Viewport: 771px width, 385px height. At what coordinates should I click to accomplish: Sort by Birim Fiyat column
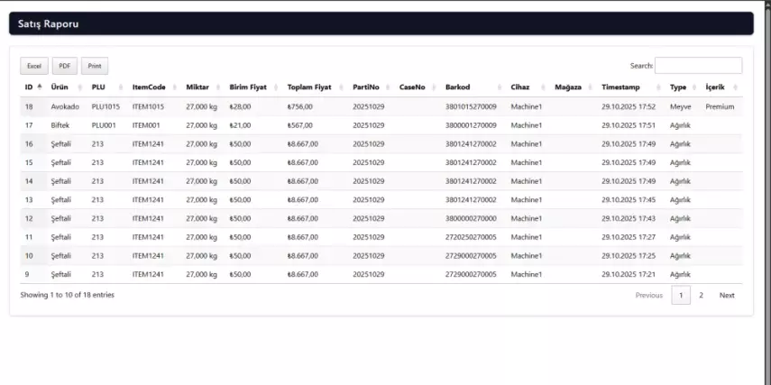(248, 87)
